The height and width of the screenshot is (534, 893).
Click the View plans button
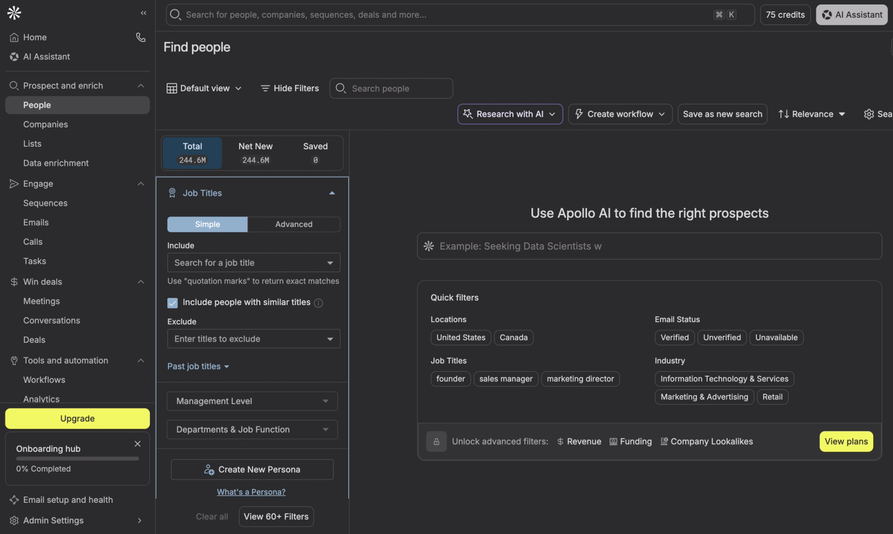846,441
